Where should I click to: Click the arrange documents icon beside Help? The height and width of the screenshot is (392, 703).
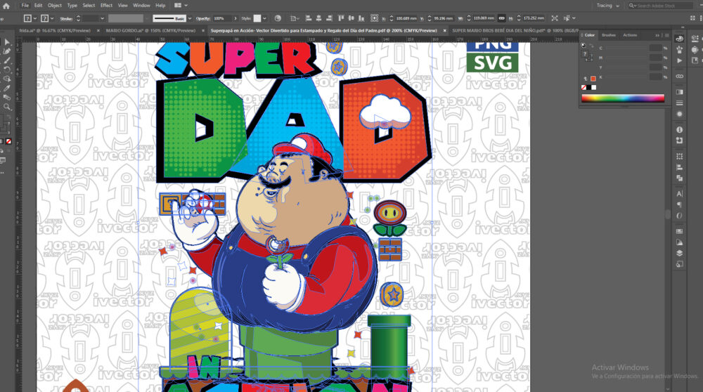[x=178, y=6]
